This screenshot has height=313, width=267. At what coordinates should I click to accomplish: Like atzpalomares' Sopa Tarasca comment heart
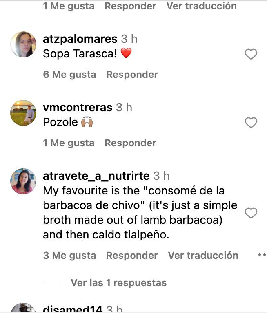251,54
